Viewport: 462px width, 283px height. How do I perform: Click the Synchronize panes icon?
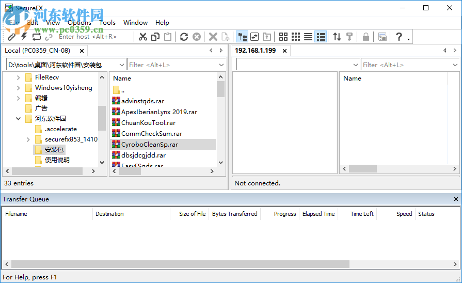coord(254,37)
